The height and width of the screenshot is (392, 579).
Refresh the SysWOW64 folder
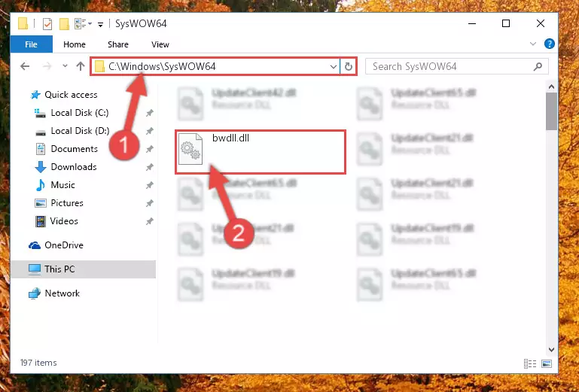click(x=348, y=67)
